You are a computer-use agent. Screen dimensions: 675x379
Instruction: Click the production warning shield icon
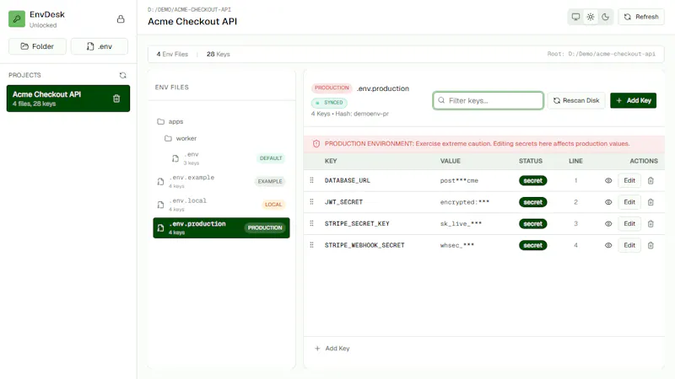[316, 144]
